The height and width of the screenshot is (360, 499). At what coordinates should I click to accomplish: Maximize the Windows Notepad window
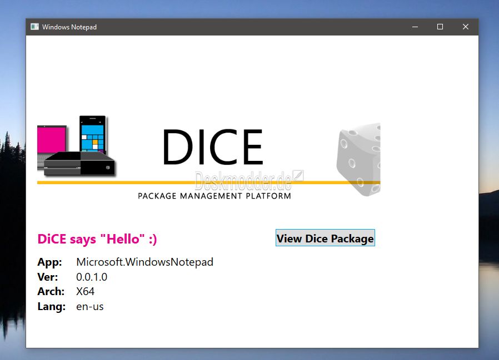tap(440, 27)
